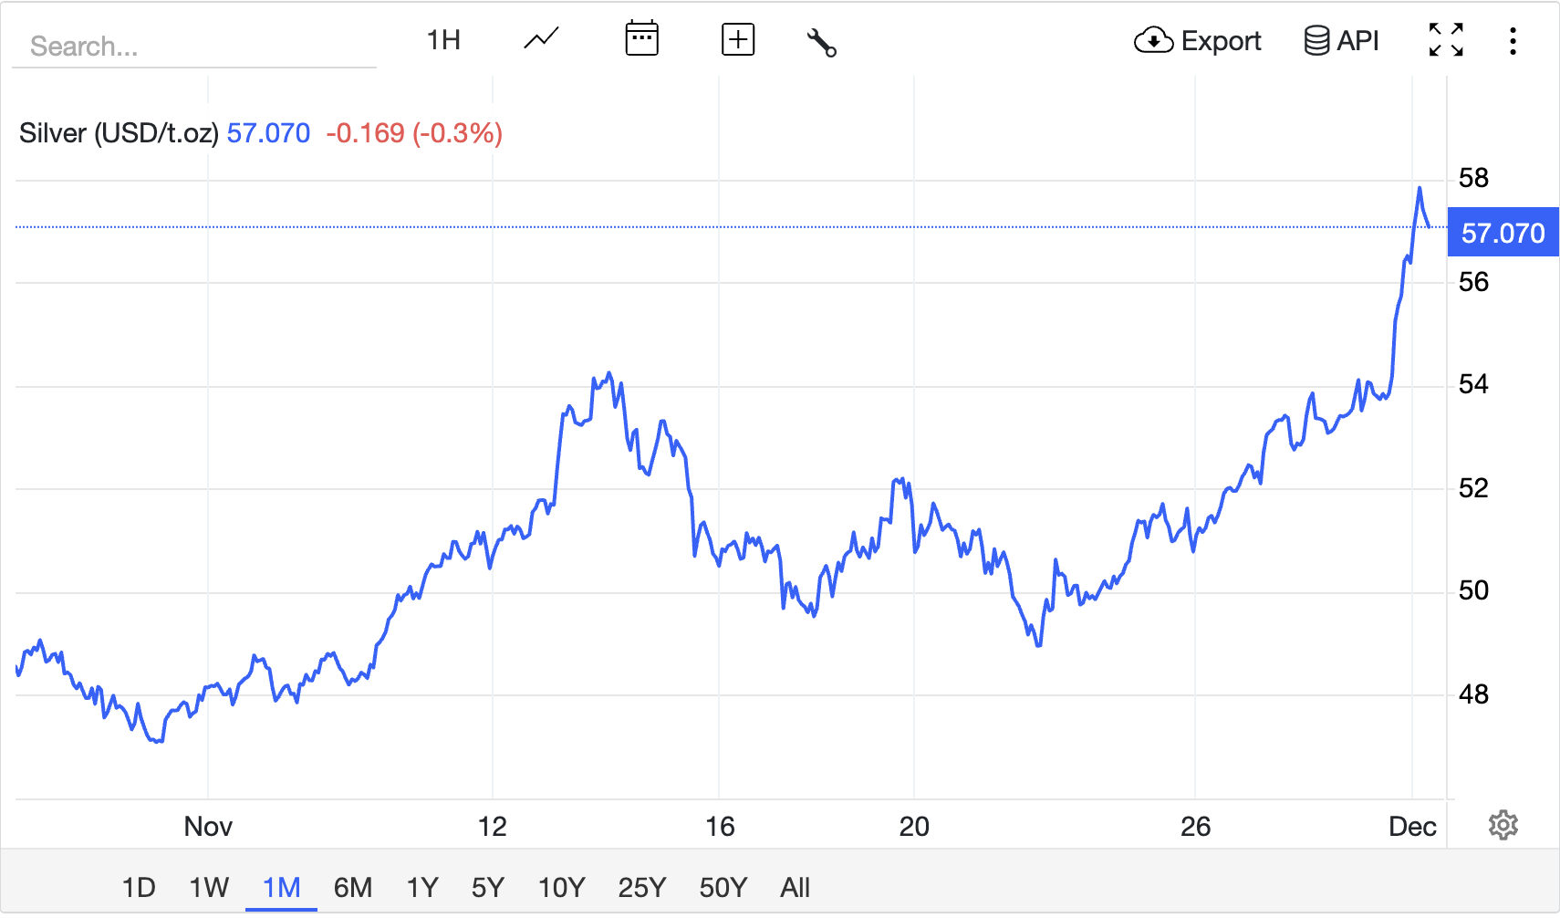Screen dimensions: 1560x918
Task: Expand chart to fullscreen view
Action: (1446, 39)
